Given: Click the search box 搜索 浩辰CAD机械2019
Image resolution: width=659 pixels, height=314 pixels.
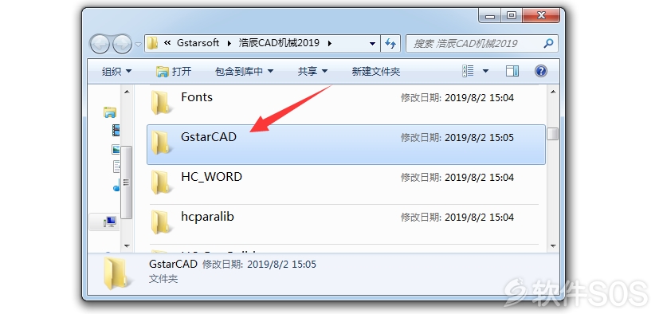Looking at the screenshot, I should [x=481, y=43].
